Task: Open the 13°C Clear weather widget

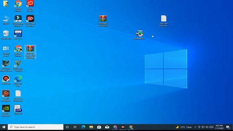Action: [x=183, y=127]
